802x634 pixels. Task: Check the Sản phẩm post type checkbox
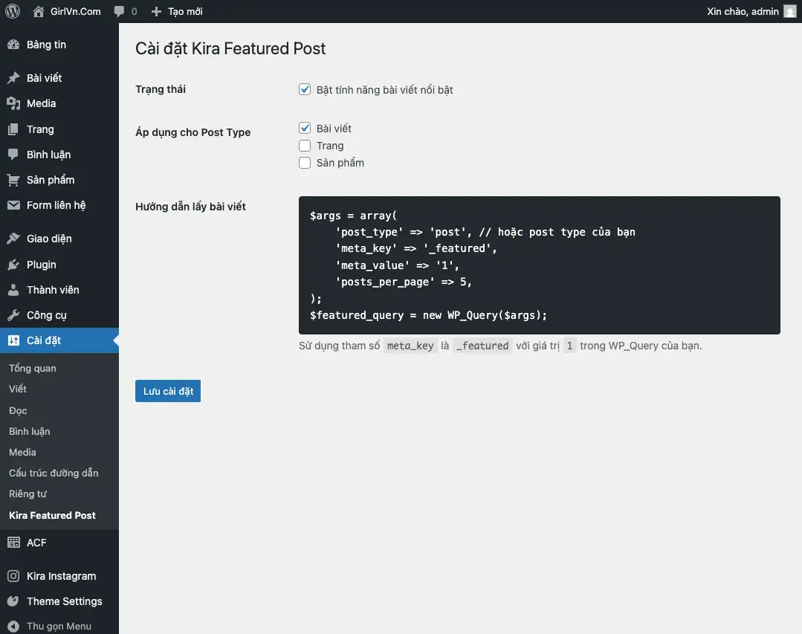(305, 163)
